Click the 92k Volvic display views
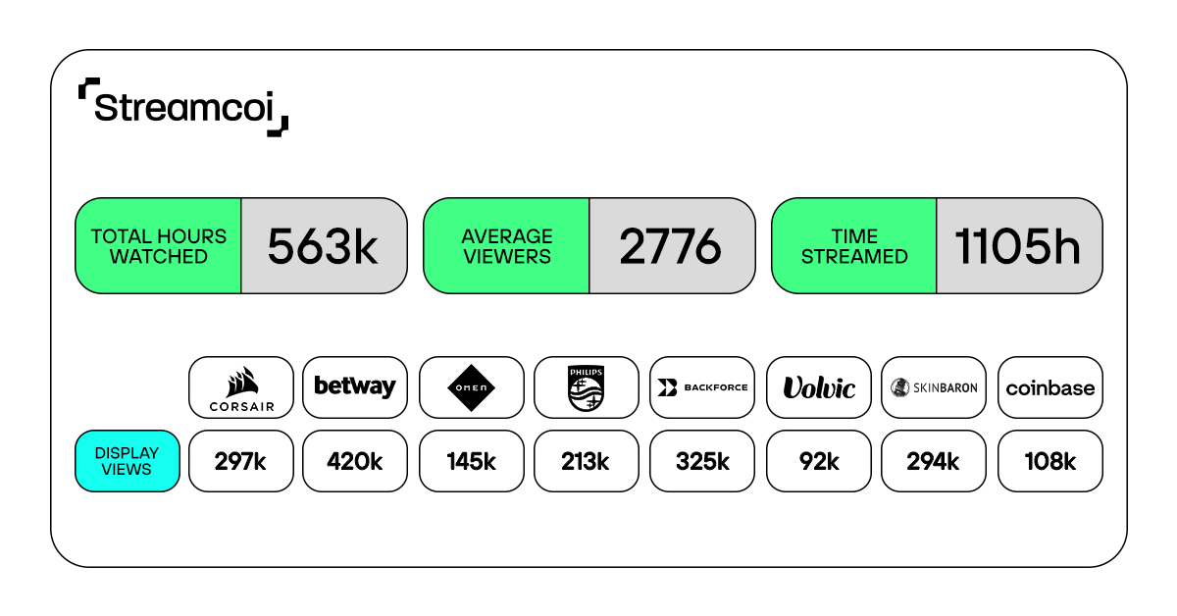Image resolution: width=1177 pixels, height=616 pixels. pos(819,461)
